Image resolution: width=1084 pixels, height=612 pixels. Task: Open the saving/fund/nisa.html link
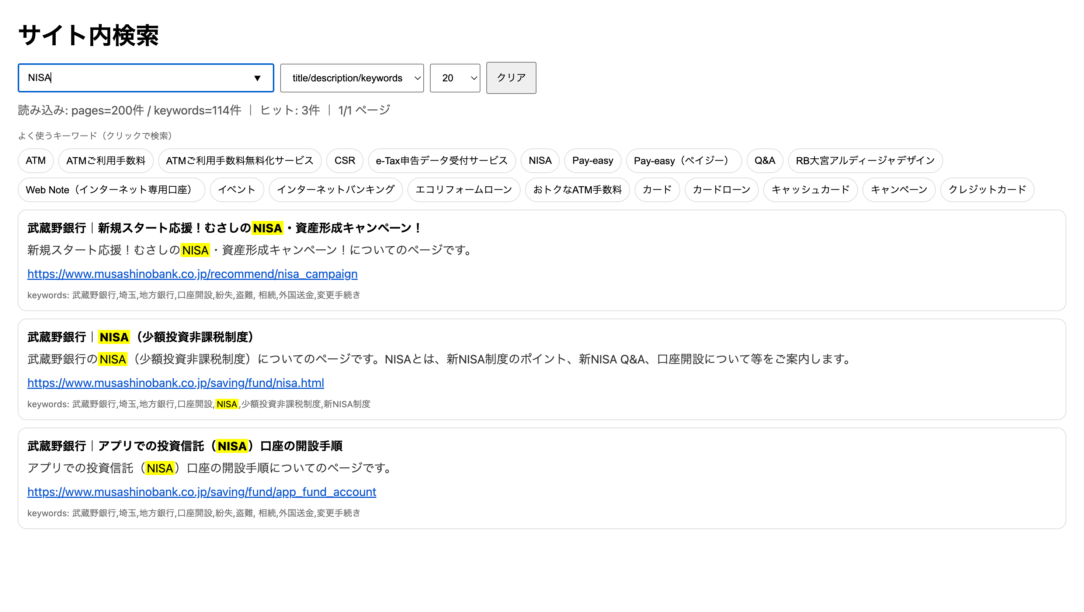pos(175,383)
